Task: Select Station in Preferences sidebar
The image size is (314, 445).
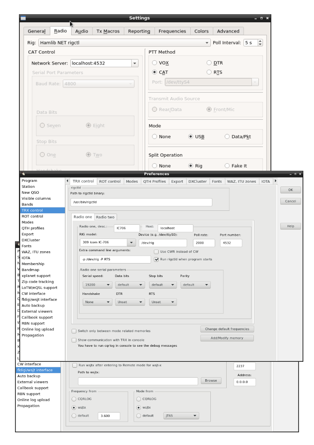Action: (x=28, y=187)
